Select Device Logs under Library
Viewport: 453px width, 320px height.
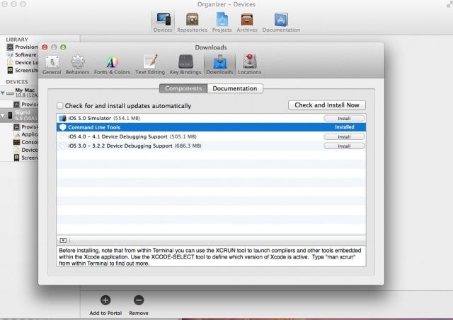pyautogui.click(x=22, y=62)
